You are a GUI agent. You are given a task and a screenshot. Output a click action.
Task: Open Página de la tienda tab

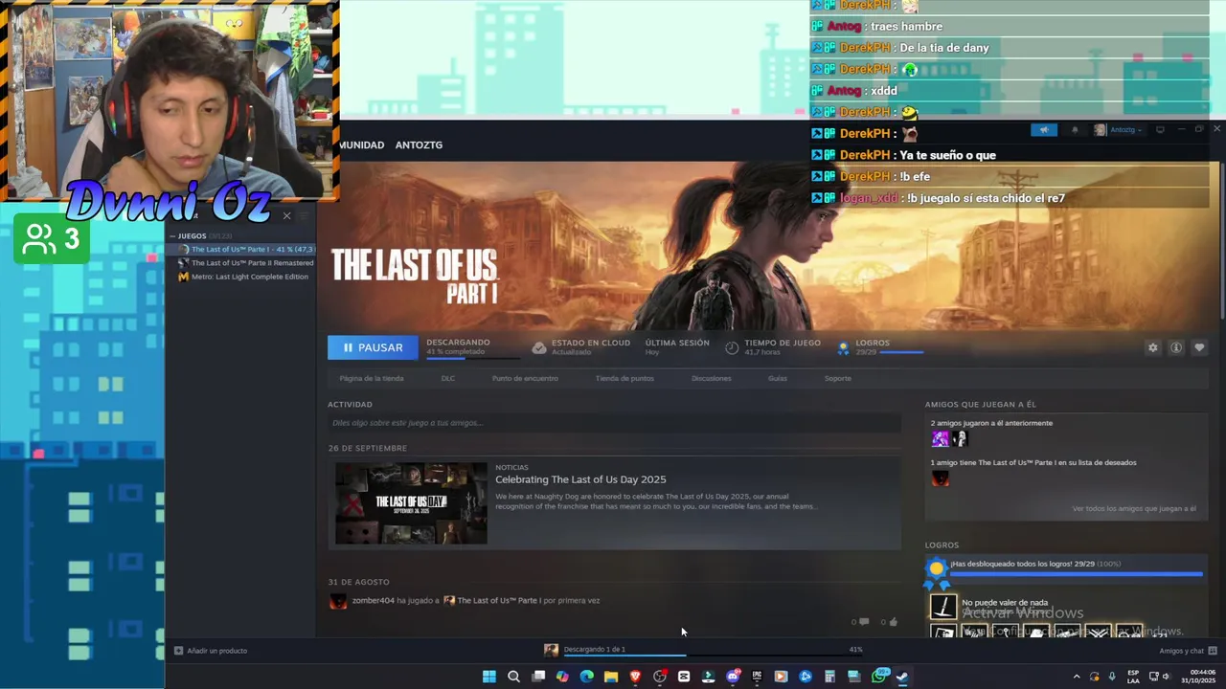(x=372, y=378)
